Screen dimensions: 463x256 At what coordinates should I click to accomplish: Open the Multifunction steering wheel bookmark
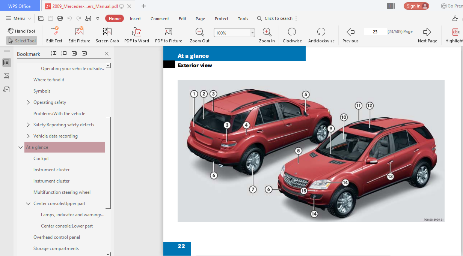62,192
